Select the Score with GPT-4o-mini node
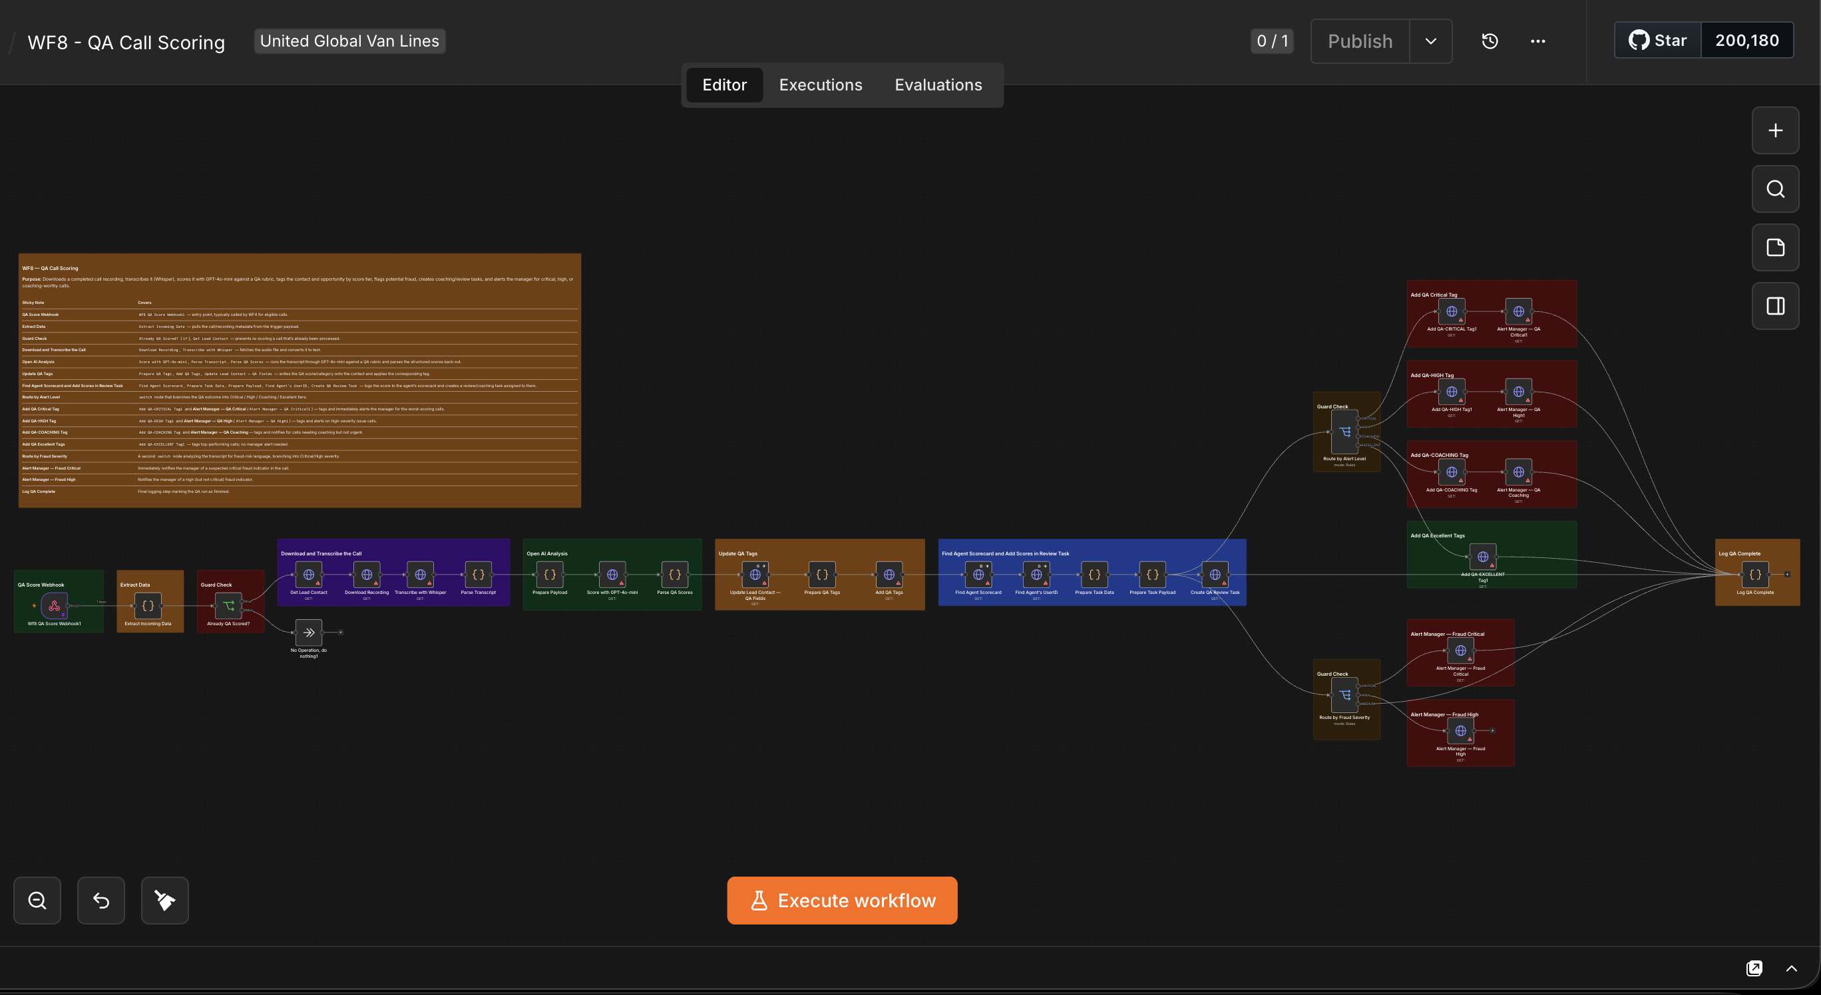This screenshot has height=995, width=1821. click(x=612, y=575)
